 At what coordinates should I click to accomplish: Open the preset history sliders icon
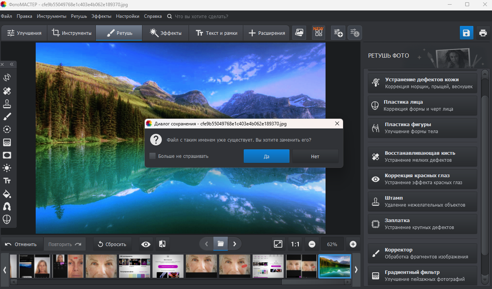point(355,33)
